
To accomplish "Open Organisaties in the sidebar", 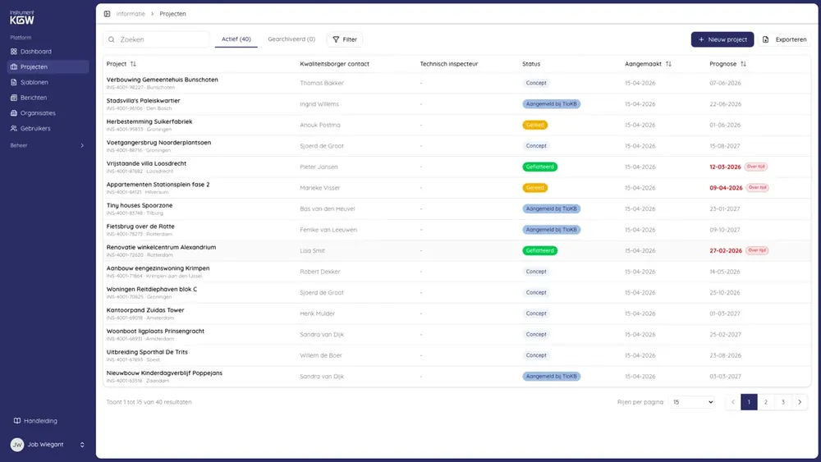I will point(48,113).
